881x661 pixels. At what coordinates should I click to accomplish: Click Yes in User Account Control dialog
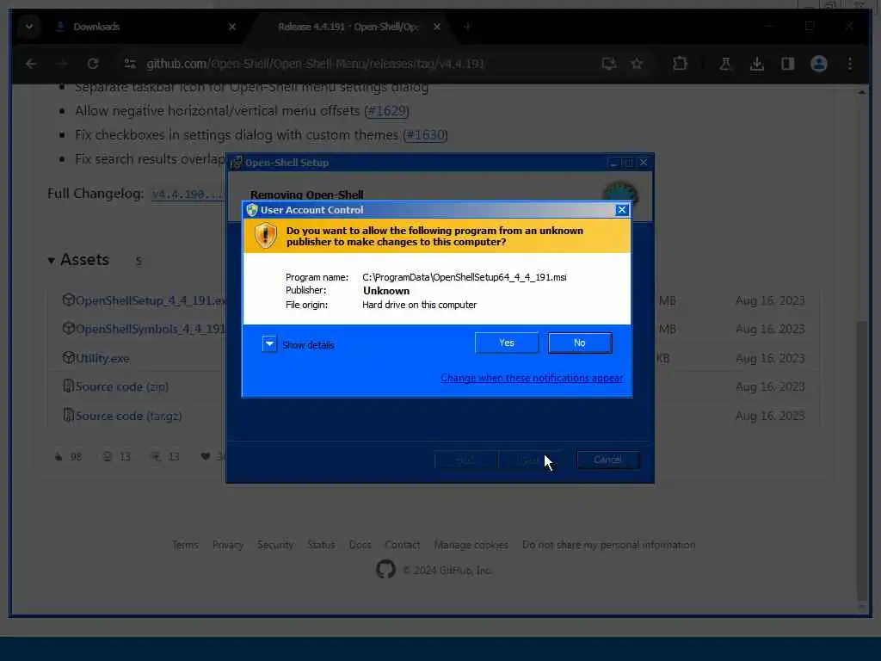tap(506, 343)
